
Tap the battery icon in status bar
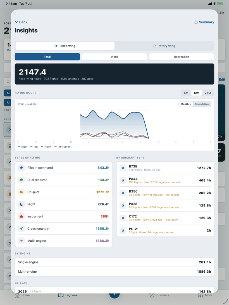pos(220,4)
